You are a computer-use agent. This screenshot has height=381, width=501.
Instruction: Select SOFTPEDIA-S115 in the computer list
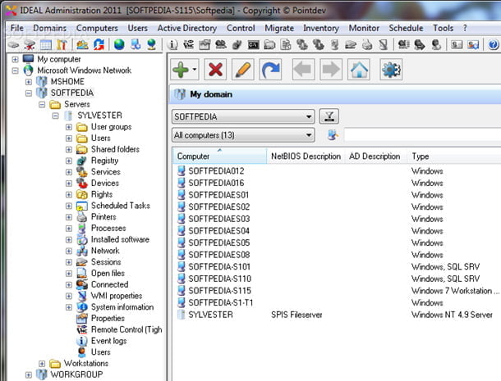pyautogui.click(x=218, y=291)
